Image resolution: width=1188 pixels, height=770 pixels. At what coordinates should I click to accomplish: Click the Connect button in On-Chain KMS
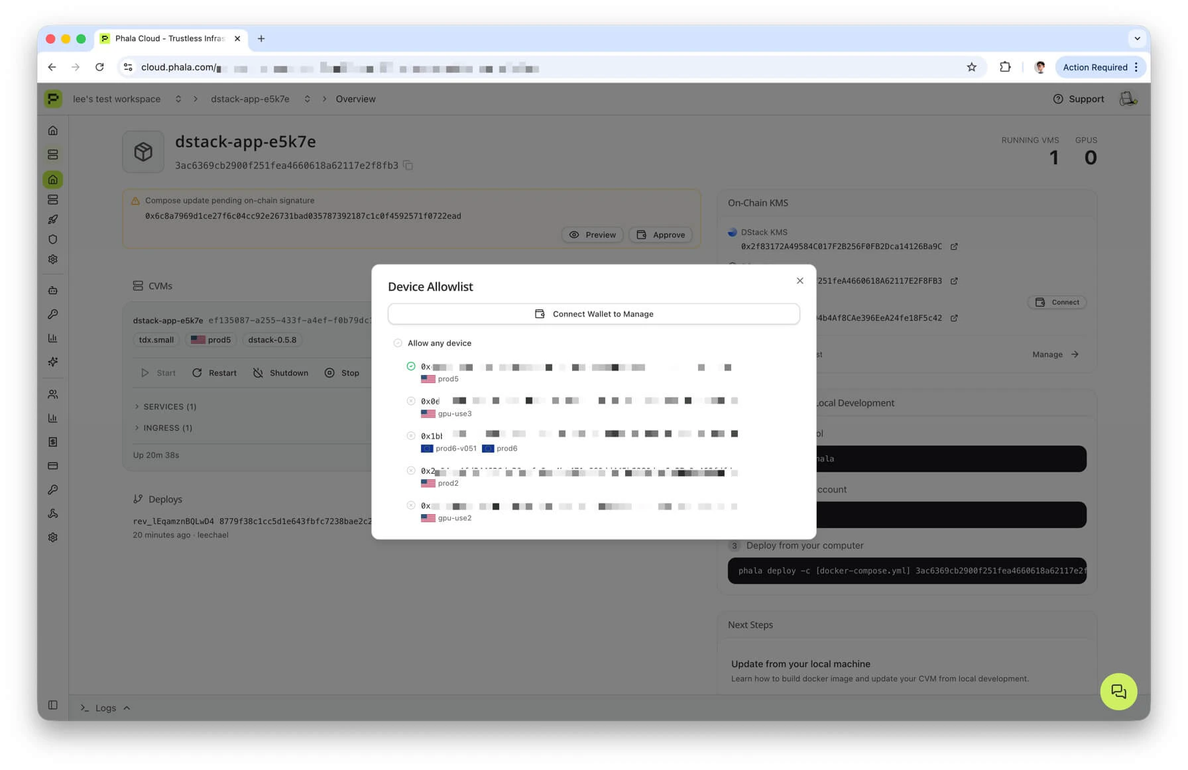[1057, 302]
